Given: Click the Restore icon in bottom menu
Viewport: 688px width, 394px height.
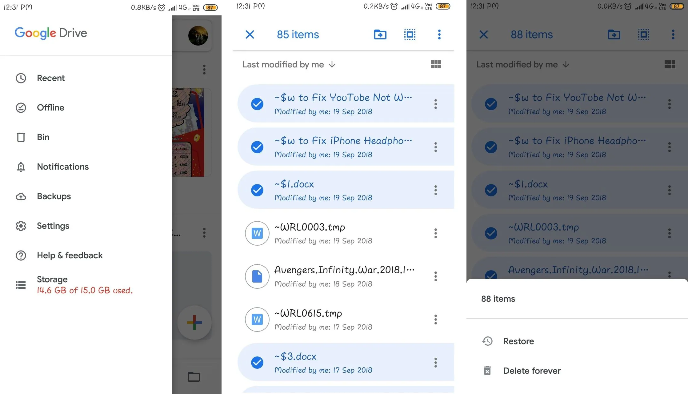Looking at the screenshot, I should tap(487, 341).
